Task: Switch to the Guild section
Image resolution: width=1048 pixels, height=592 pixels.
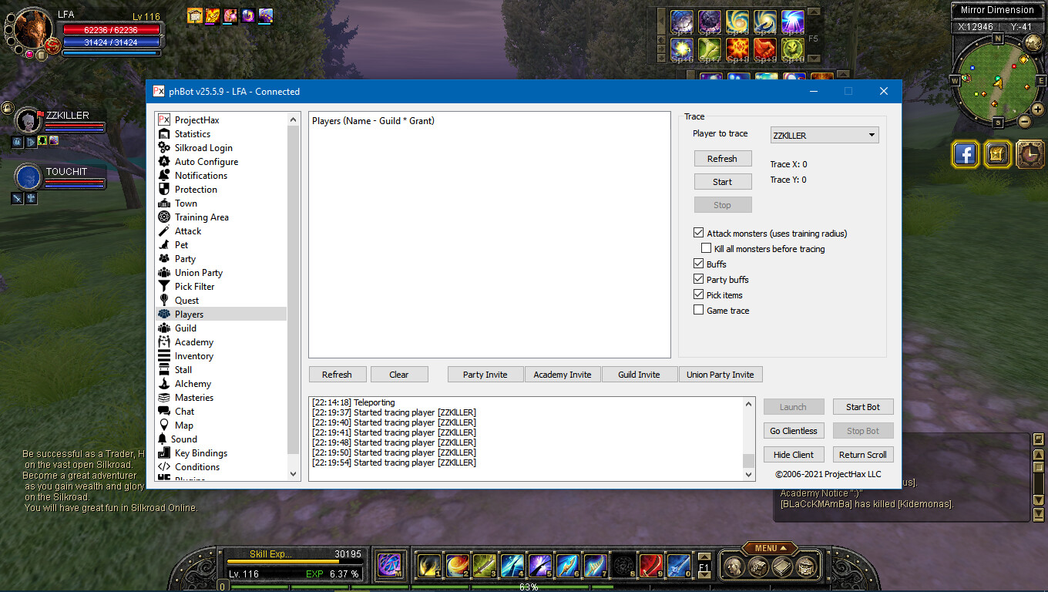Action: [184, 328]
